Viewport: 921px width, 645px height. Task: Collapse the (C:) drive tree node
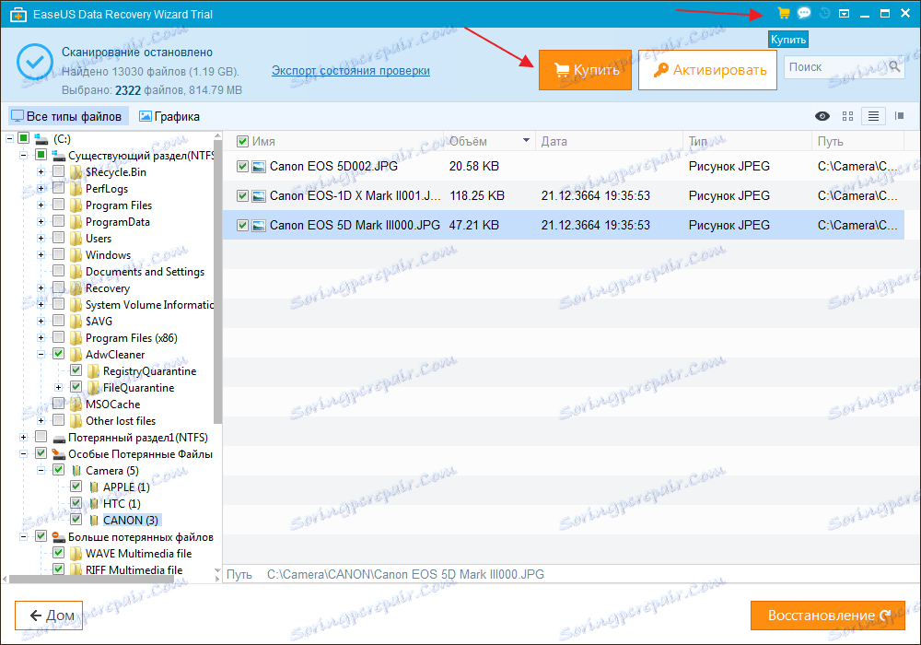[x=10, y=138]
